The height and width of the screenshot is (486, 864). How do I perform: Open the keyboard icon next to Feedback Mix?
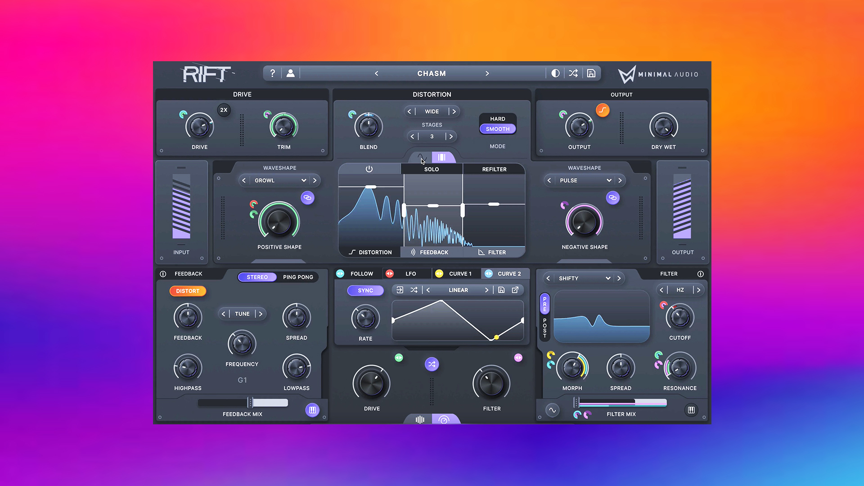tap(312, 409)
